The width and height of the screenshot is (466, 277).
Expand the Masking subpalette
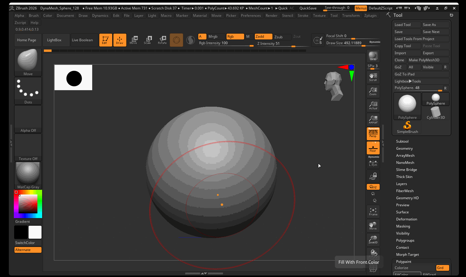[x=403, y=226]
